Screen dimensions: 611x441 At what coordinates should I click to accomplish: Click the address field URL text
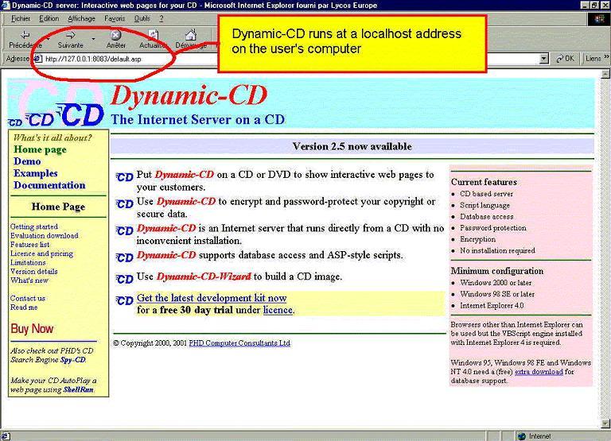point(93,59)
